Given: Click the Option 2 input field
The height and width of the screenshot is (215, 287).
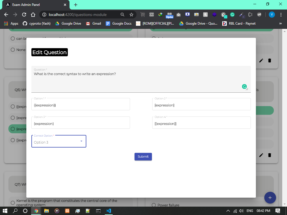Looking at the screenshot, I should (x=202, y=104).
